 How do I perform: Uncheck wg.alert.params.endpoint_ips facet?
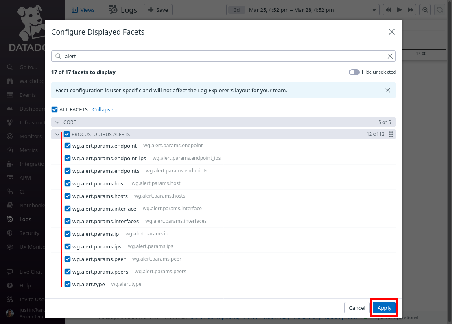point(68,158)
